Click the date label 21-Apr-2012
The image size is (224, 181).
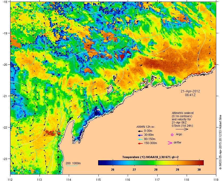click(x=190, y=91)
